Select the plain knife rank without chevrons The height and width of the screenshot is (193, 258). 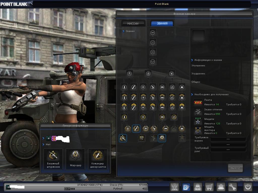click(134, 87)
